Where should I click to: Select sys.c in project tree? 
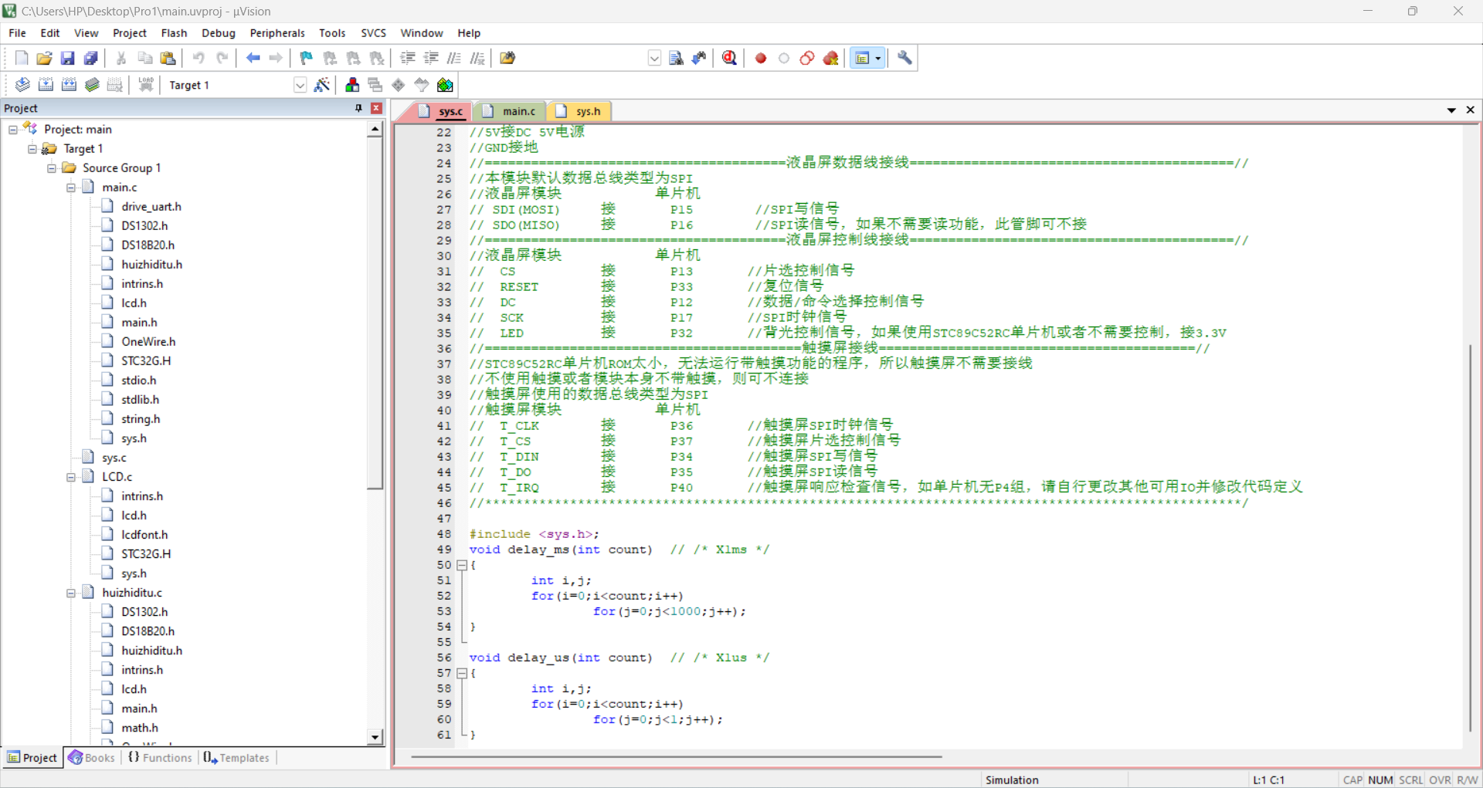(114, 458)
